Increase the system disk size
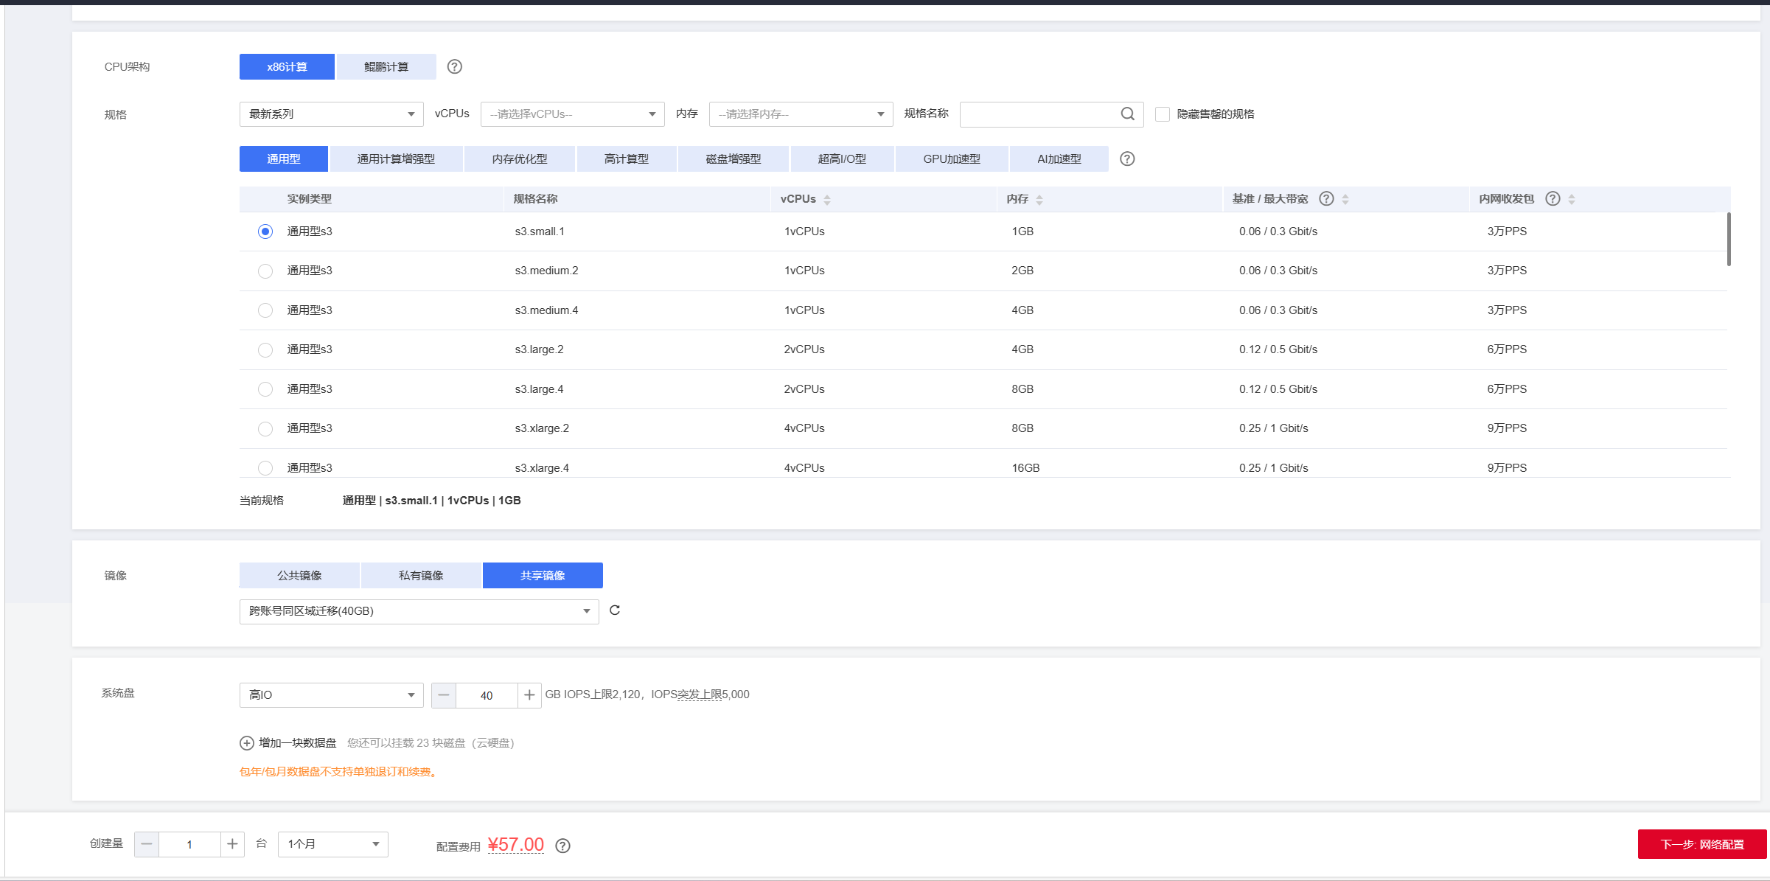This screenshot has width=1770, height=881. 529,695
